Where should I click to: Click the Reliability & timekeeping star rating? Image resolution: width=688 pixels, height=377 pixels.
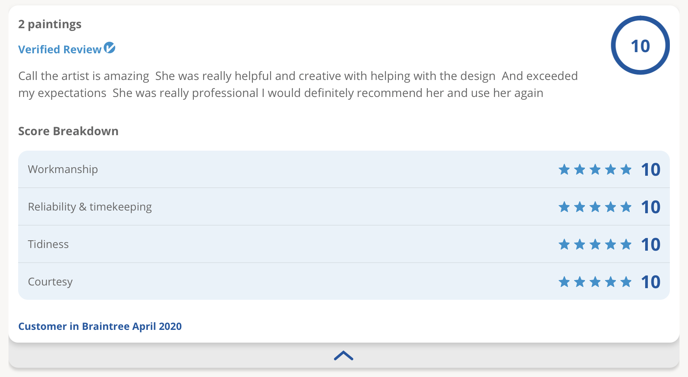tap(595, 207)
